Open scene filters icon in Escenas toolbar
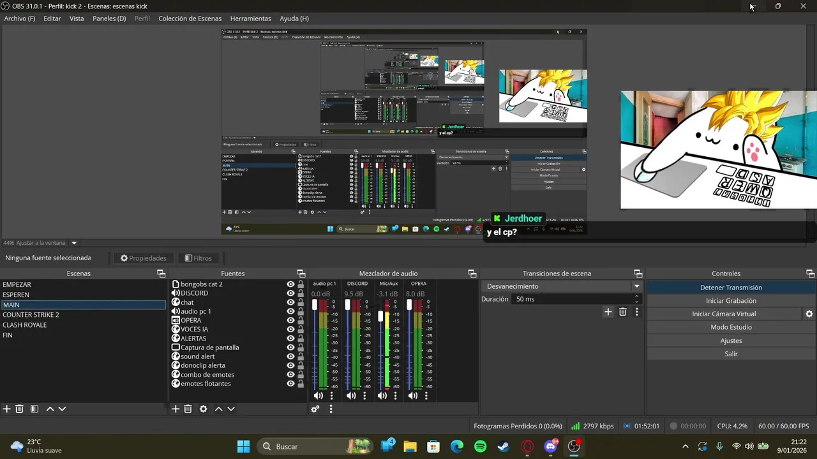Image resolution: width=817 pixels, height=459 pixels. (x=34, y=409)
